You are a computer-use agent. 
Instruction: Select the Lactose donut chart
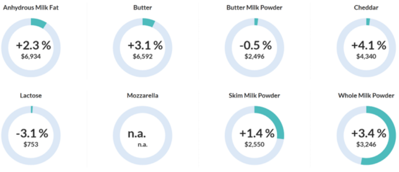(31, 136)
